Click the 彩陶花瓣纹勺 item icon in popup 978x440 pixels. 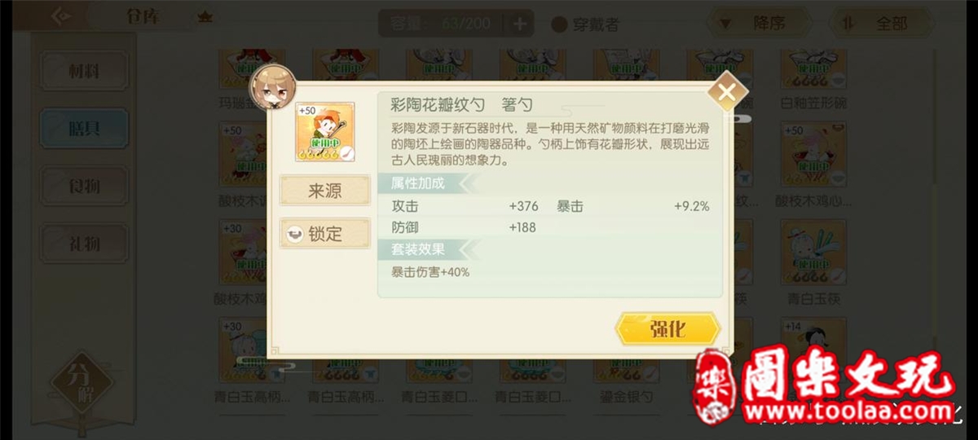[325, 132]
